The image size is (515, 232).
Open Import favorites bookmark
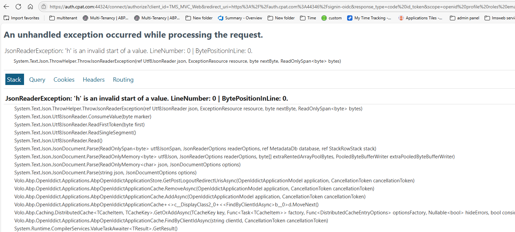pyautogui.click(x=21, y=18)
